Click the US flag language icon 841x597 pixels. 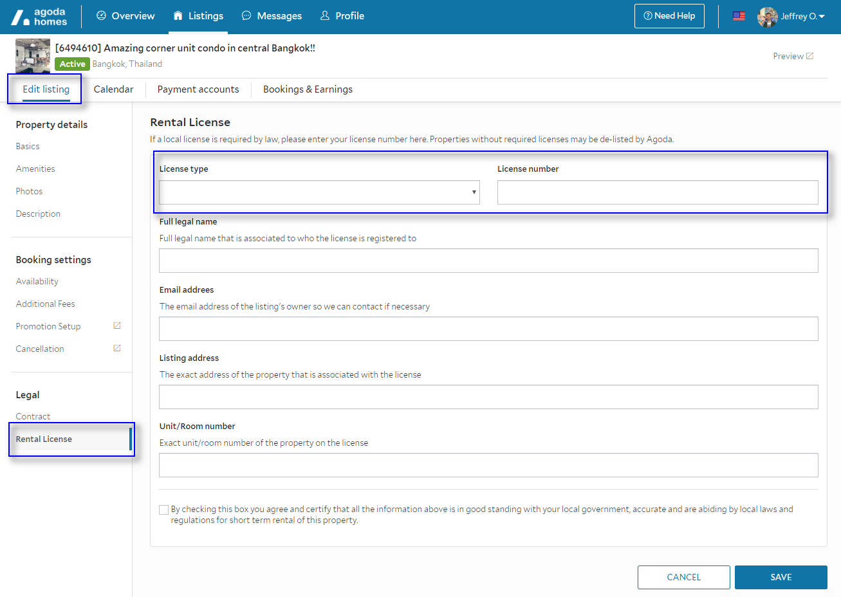739,16
